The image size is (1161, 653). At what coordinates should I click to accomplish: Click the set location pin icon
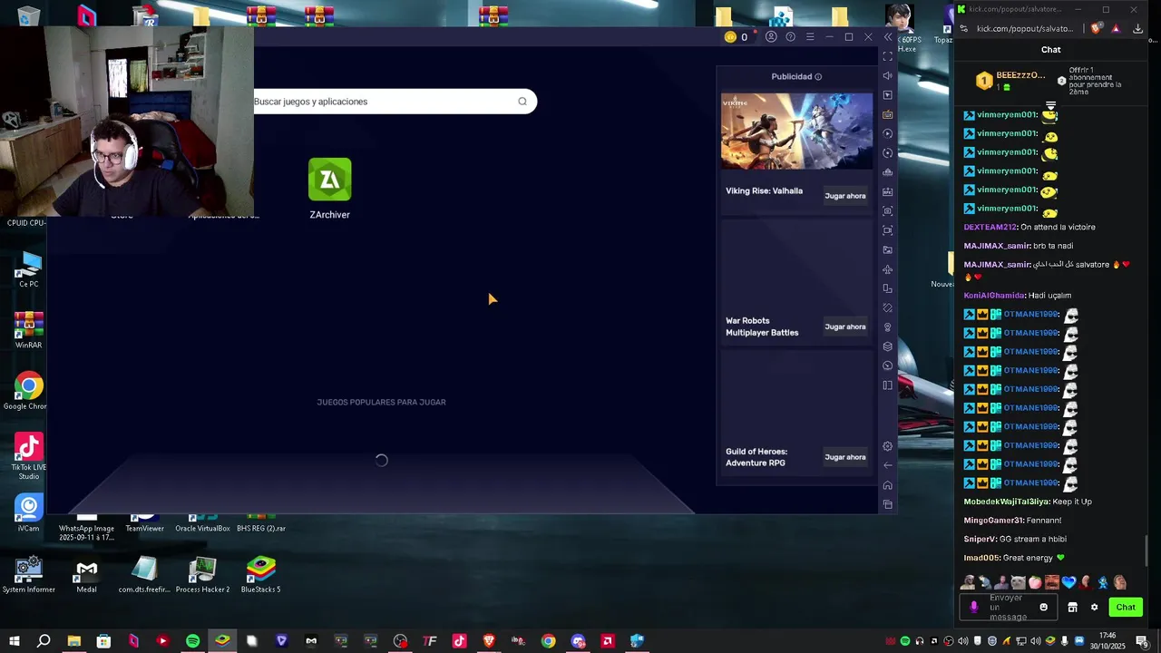click(887, 327)
